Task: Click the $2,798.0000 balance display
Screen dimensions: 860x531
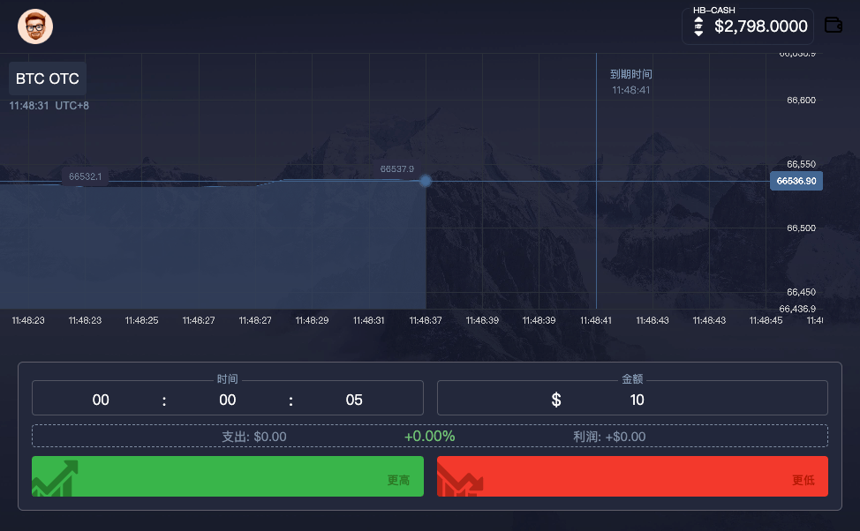Action: coord(761,26)
